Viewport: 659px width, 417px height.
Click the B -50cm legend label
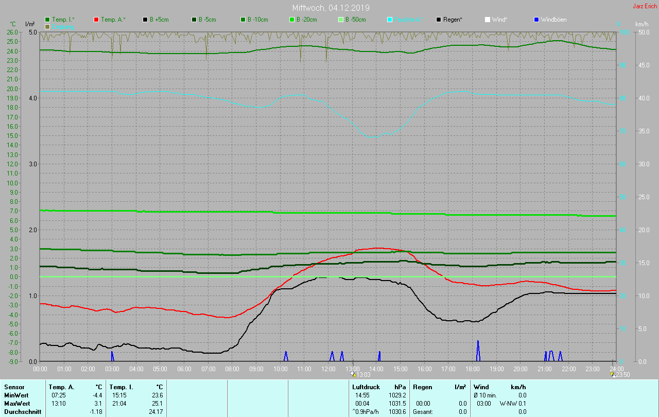tap(356, 20)
